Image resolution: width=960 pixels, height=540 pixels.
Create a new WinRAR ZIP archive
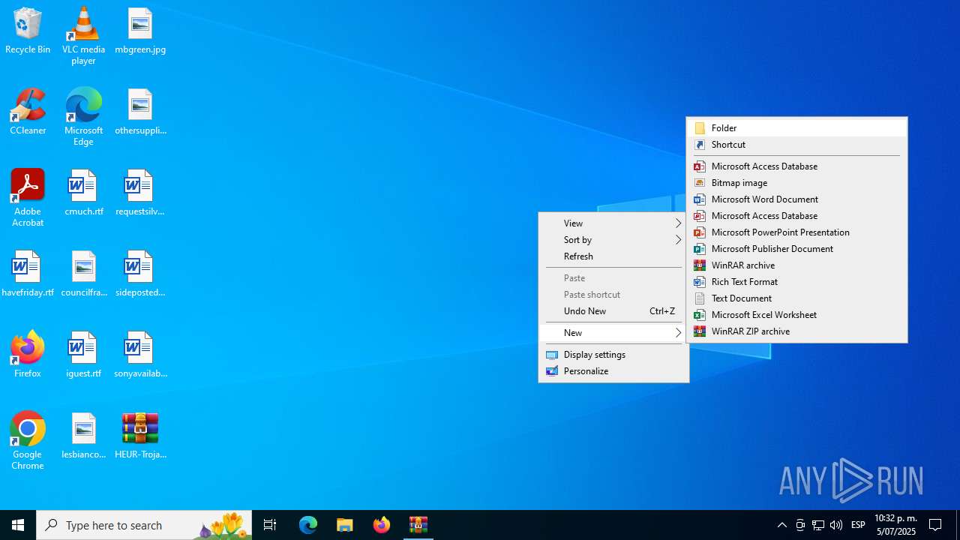pos(796,331)
